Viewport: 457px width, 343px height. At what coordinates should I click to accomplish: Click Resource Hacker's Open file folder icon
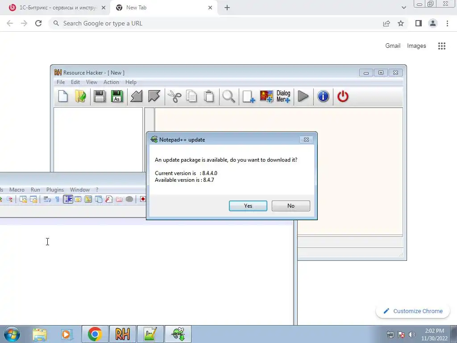(80, 96)
